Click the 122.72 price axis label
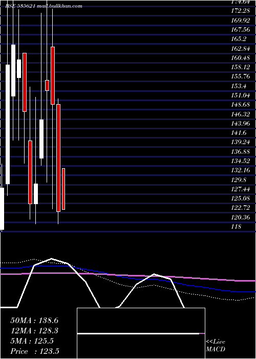Screen dimensions: 256x359 (x=240, y=208)
